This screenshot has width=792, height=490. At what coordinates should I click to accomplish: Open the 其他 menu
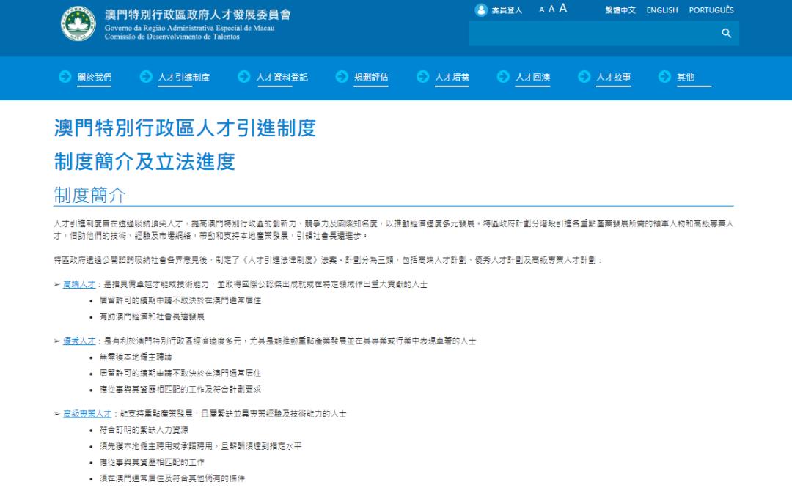pyautogui.click(x=686, y=77)
